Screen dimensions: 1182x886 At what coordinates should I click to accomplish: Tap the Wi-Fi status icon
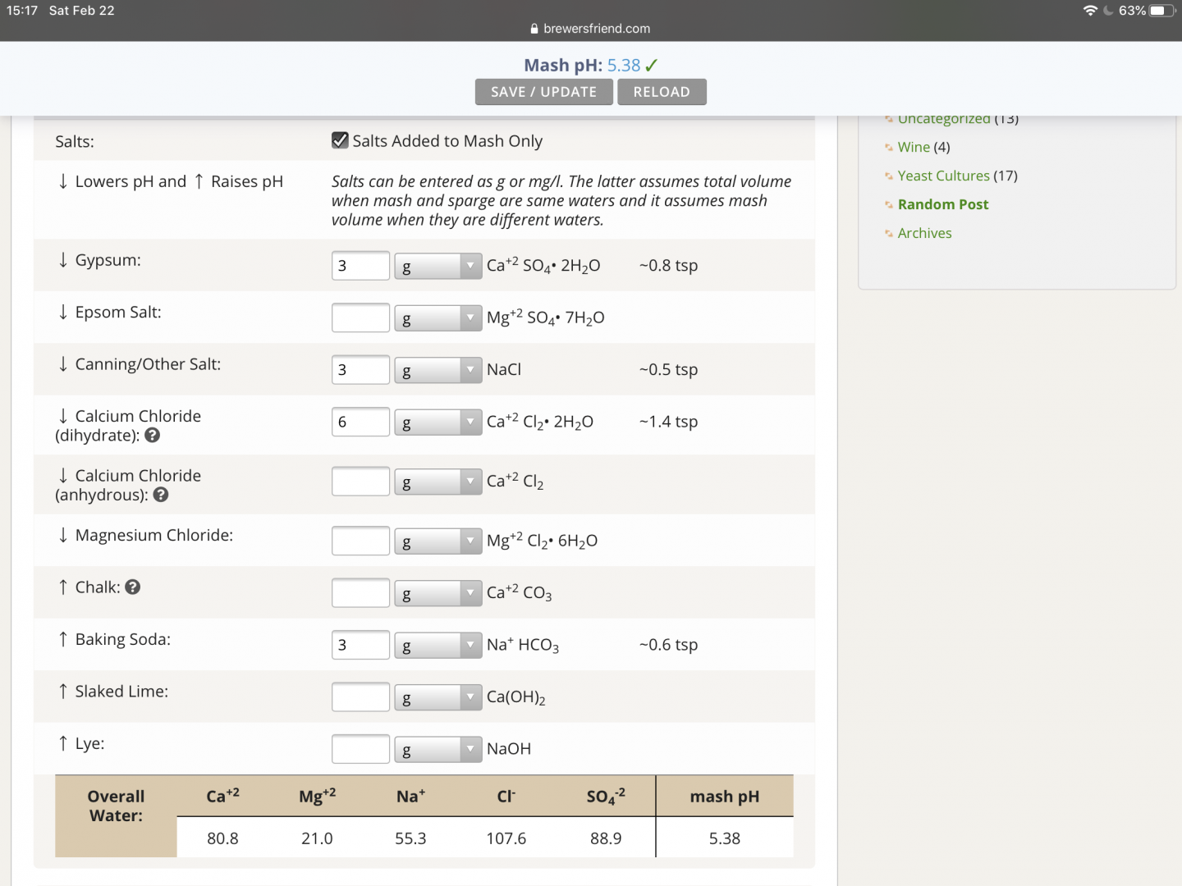tap(1090, 11)
